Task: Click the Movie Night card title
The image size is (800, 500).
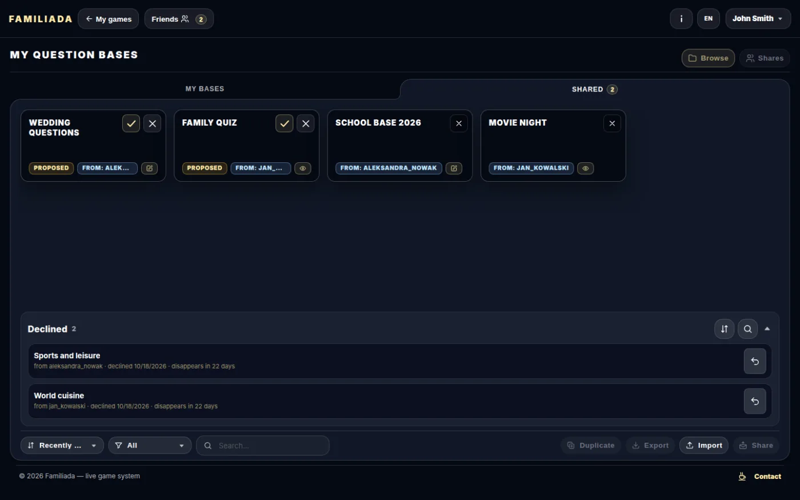Action: [x=518, y=123]
